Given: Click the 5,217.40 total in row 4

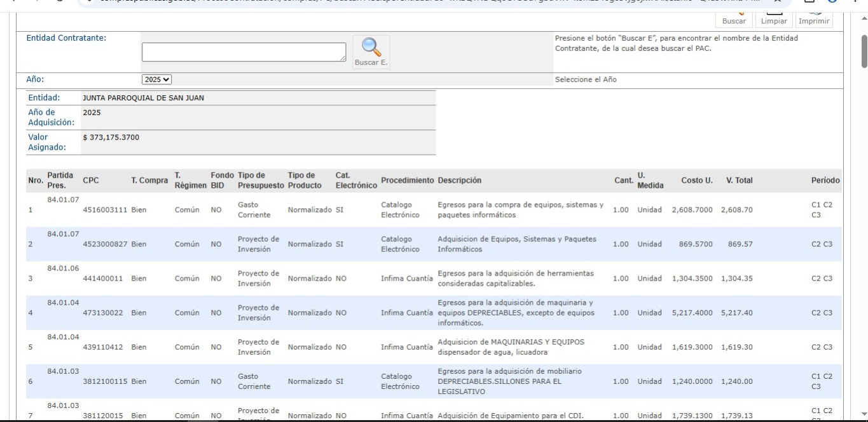Looking at the screenshot, I should pos(736,313).
